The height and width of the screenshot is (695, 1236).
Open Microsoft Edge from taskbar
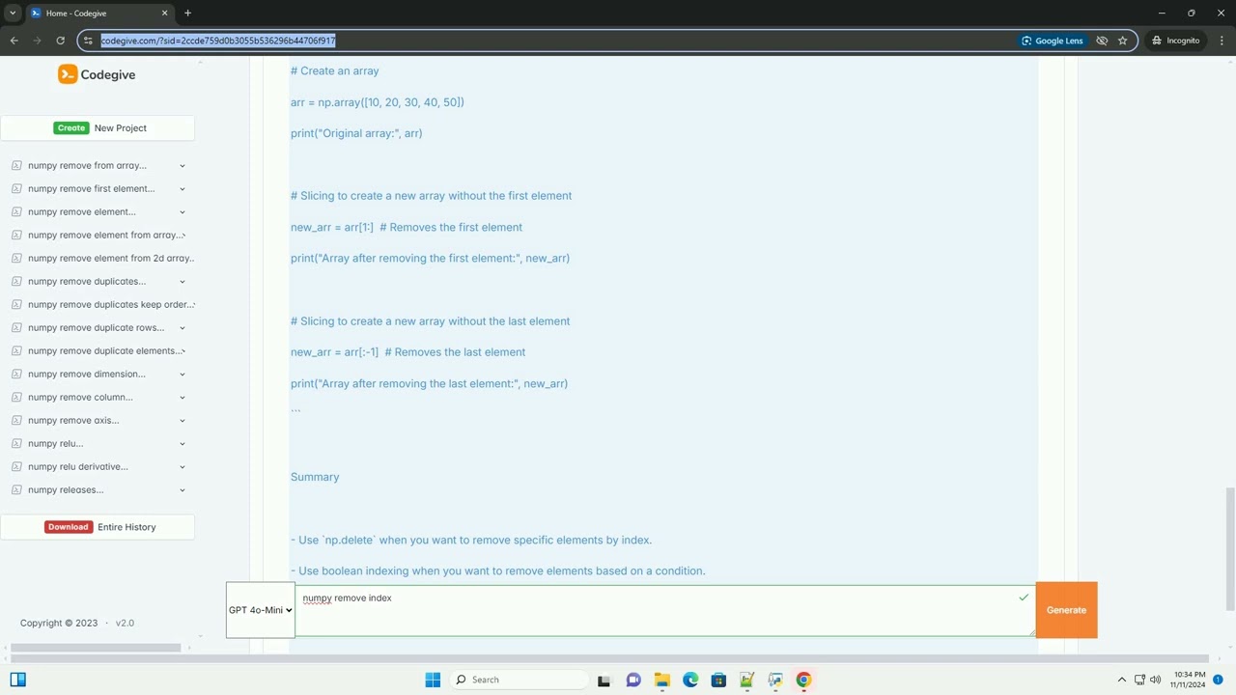coord(690,680)
